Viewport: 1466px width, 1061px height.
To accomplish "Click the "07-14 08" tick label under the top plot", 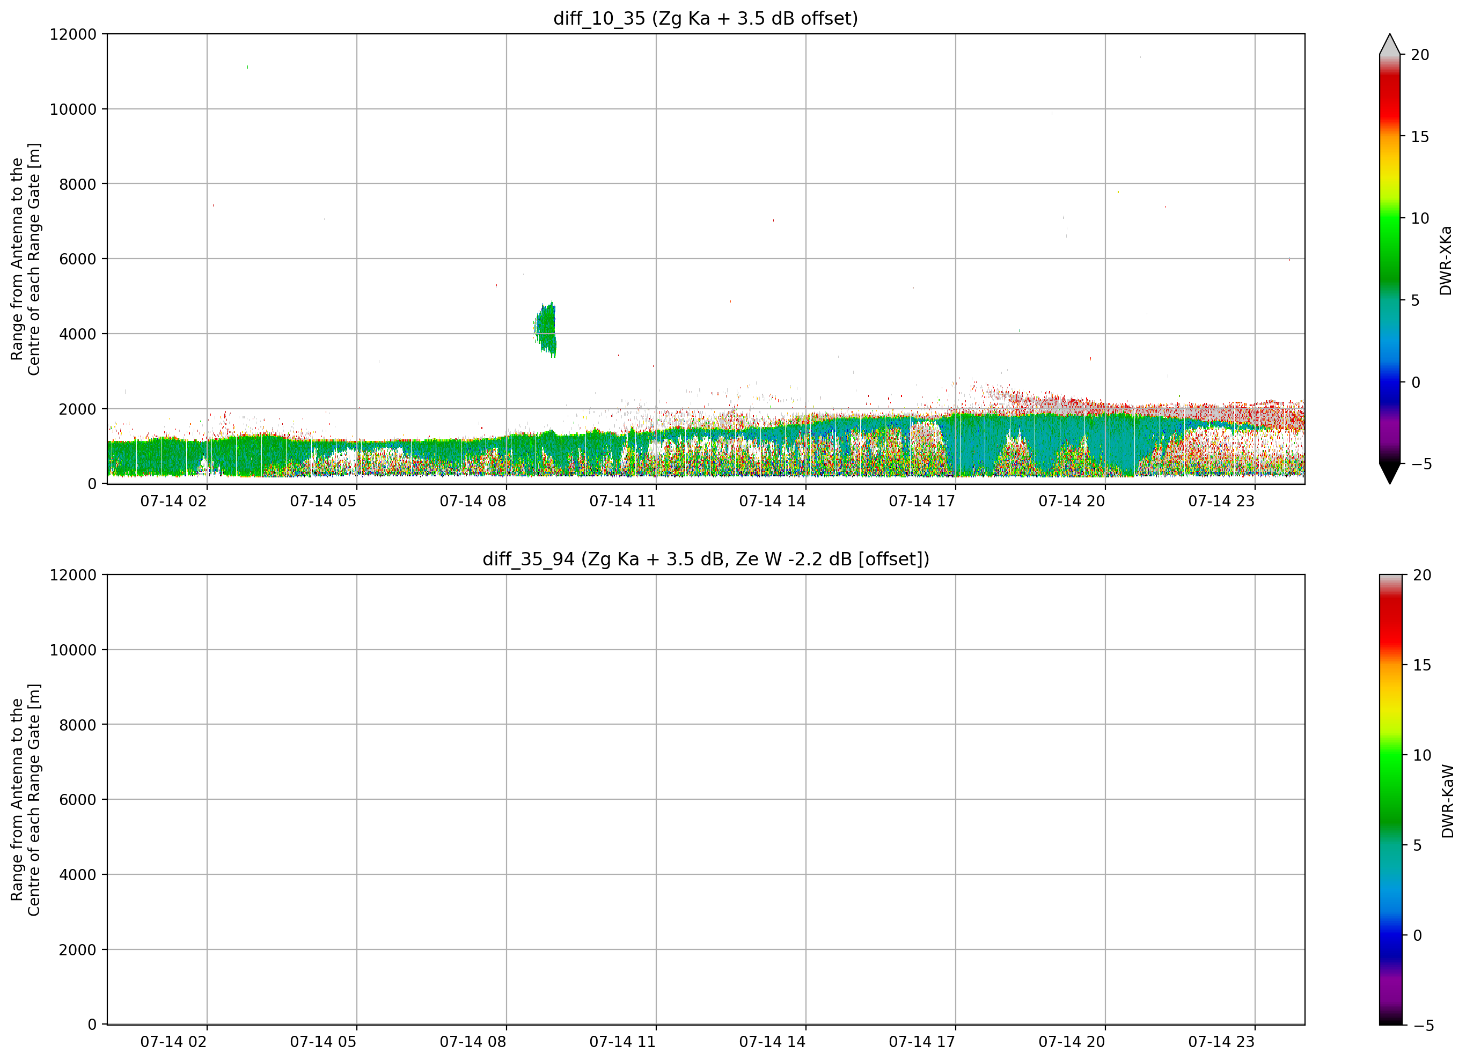I will 473,501.
